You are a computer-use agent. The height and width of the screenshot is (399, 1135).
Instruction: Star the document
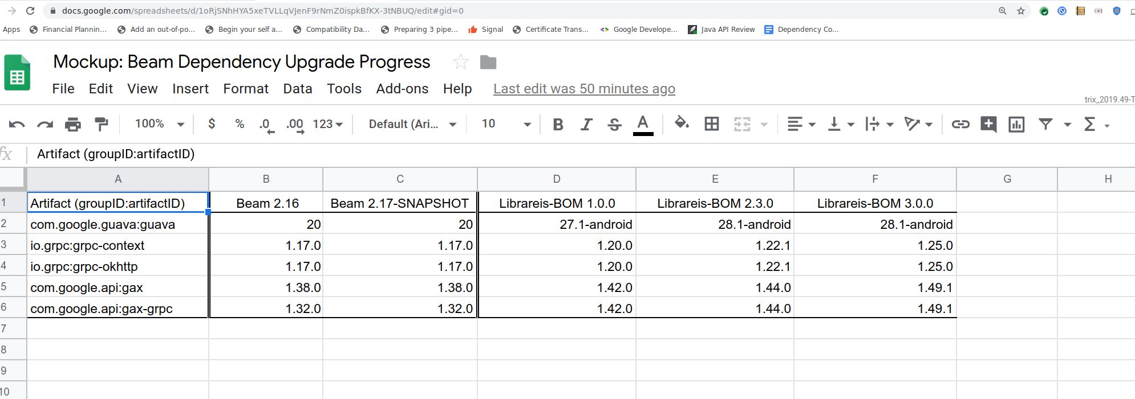point(461,62)
